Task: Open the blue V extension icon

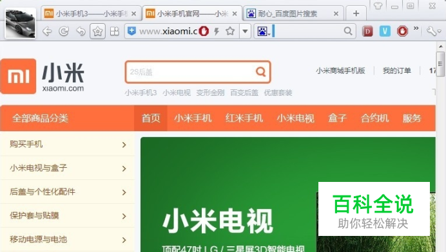Action: pyautogui.click(x=385, y=32)
